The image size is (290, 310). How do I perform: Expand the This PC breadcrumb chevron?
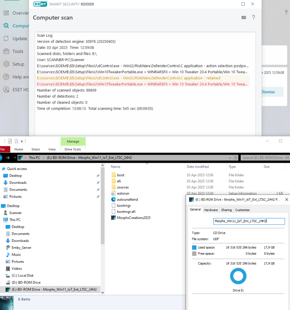pyautogui.click(x=44, y=158)
